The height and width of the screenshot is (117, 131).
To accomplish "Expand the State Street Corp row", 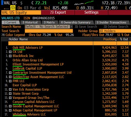I will click(x=10, y=94).
